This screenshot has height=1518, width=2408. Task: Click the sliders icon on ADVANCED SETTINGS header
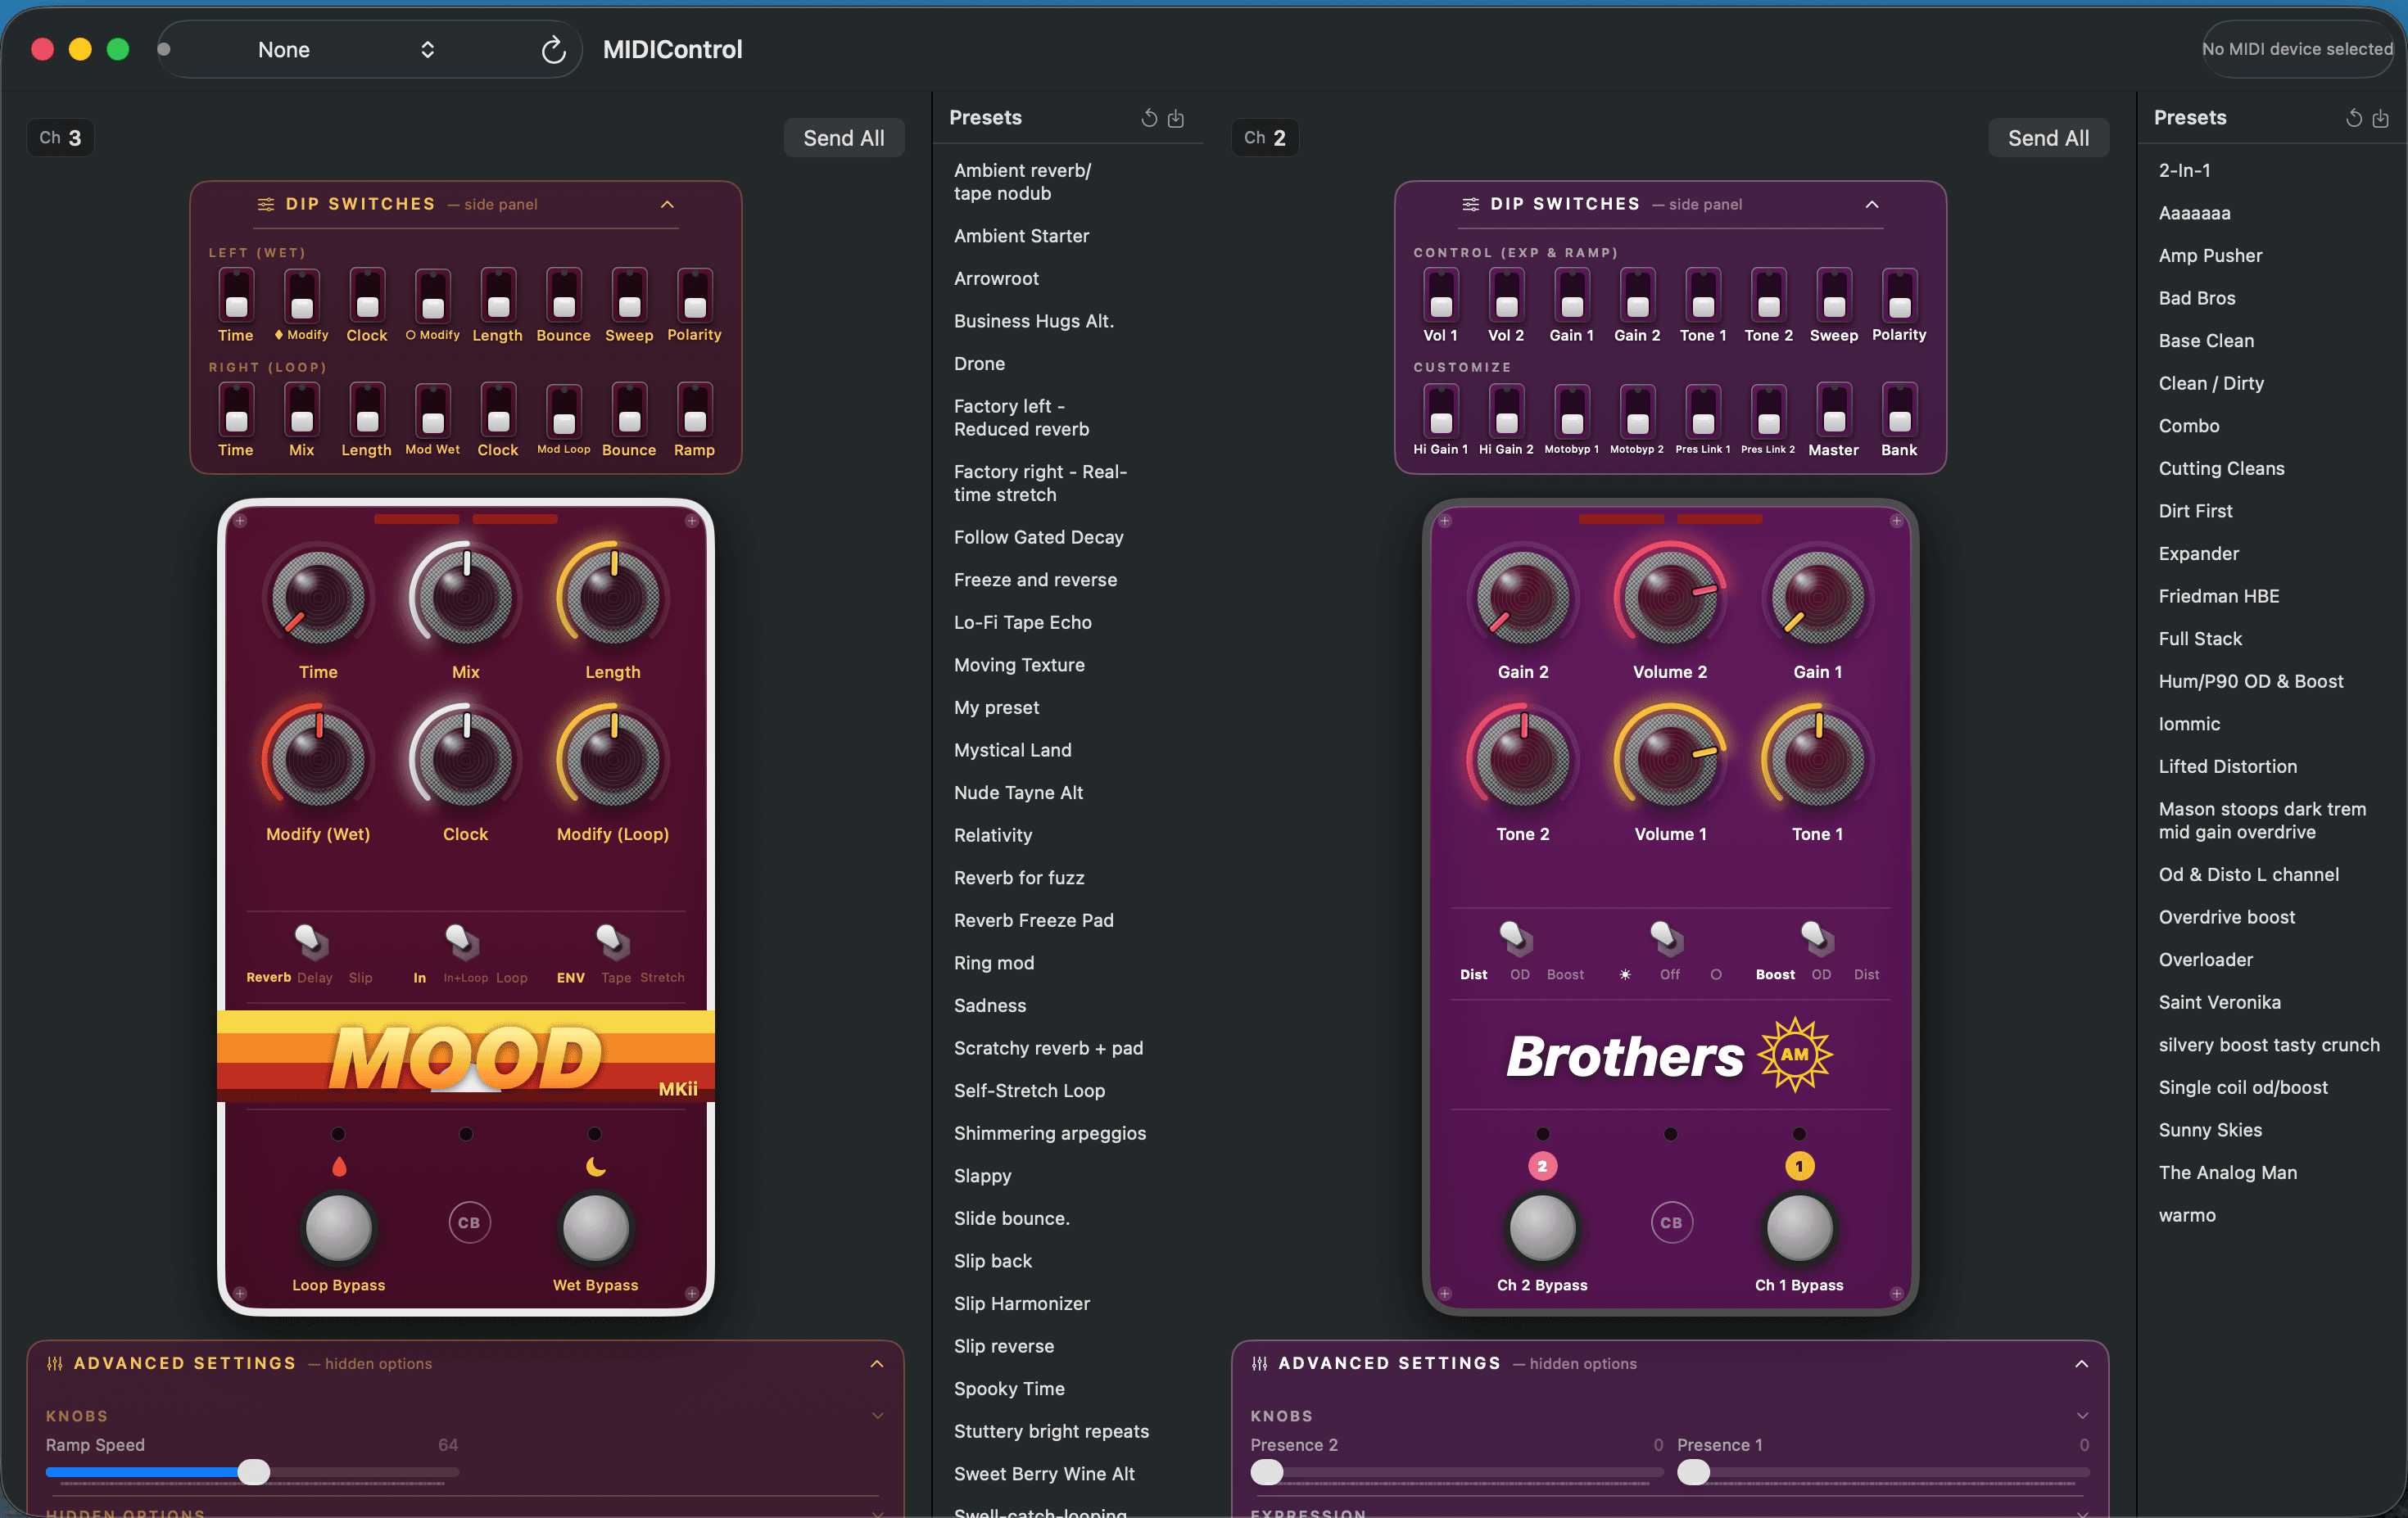coord(54,1363)
